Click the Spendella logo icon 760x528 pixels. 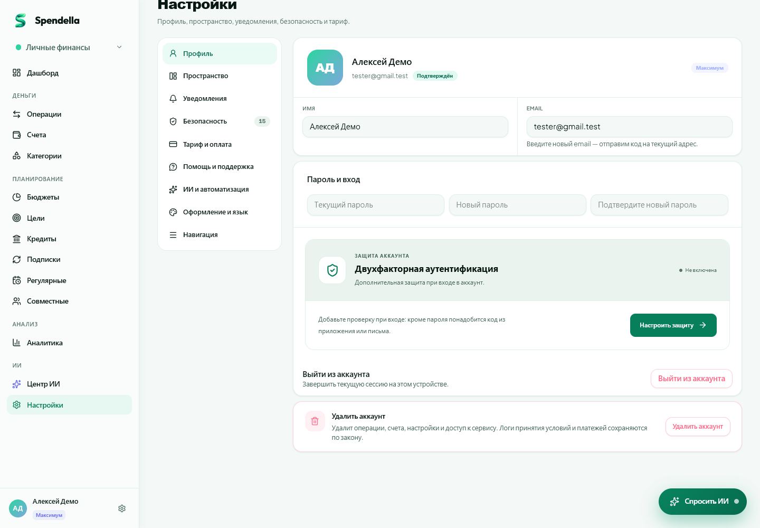(x=20, y=21)
